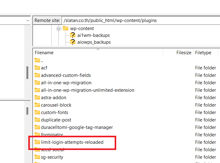Click the duracelltomi-google-tag-manager folder icon
The width and height of the screenshot is (220, 163).
click(x=37, y=127)
